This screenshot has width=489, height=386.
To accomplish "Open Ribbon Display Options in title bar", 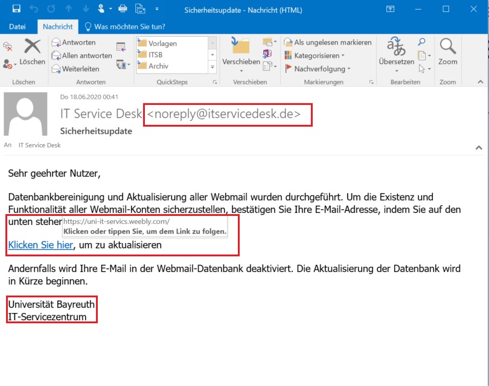I will (x=390, y=9).
